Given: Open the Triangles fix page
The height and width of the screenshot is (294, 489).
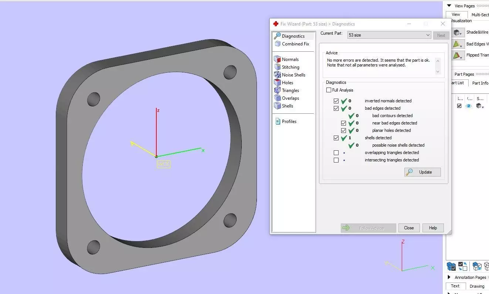Looking at the screenshot, I should 287,90.
